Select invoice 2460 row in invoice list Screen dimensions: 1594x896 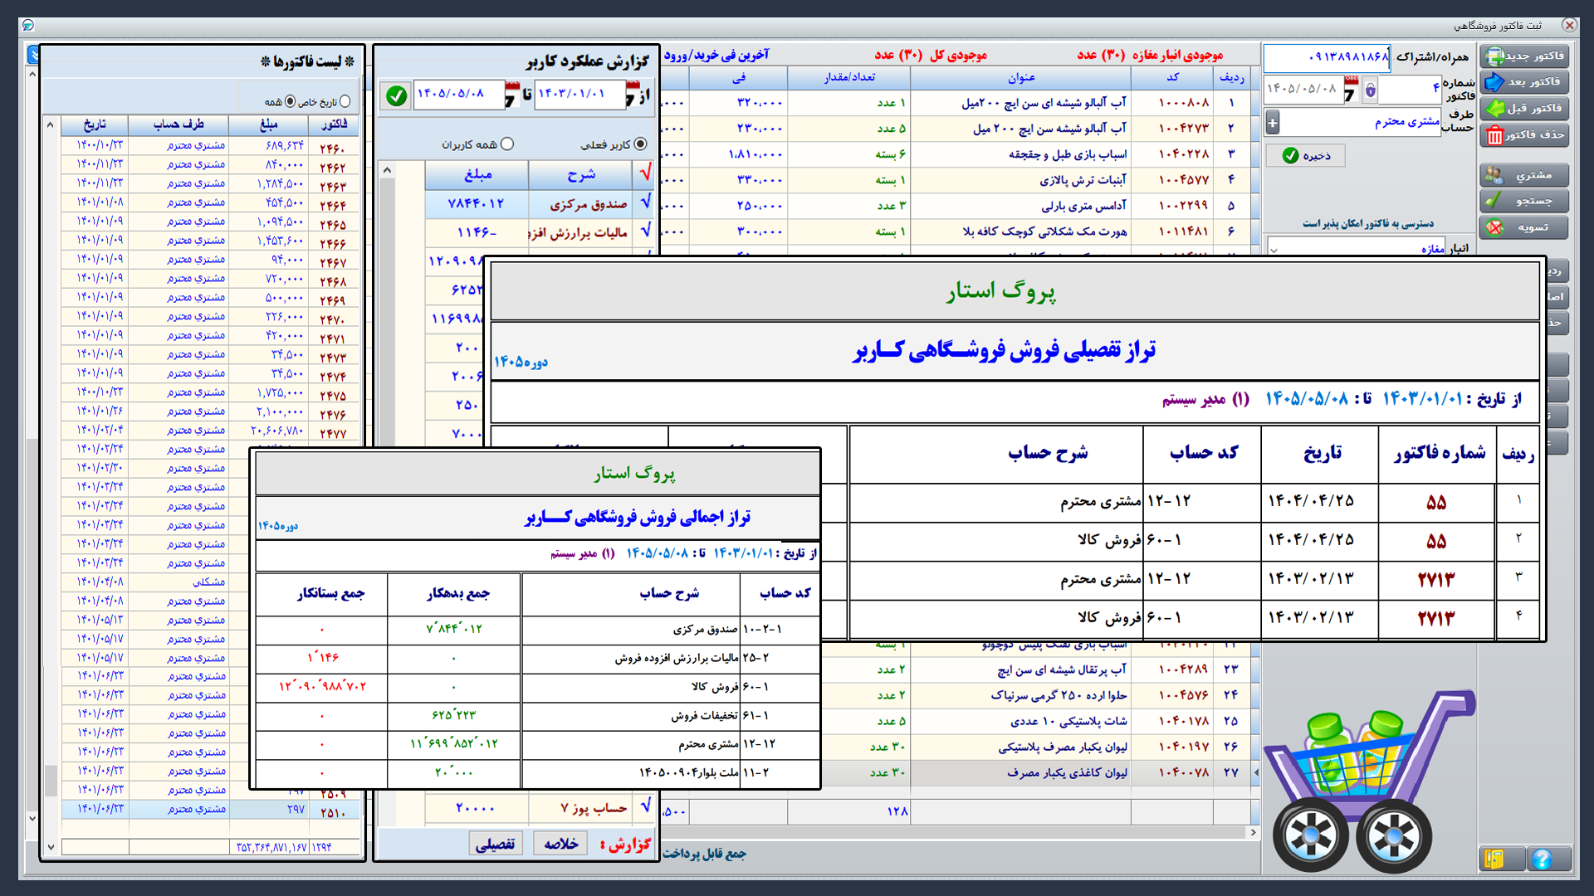pyautogui.click(x=211, y=146)
